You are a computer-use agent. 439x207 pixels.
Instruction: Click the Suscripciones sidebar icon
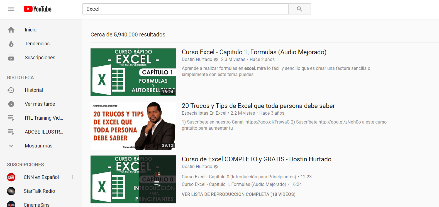tap(11, 58)
